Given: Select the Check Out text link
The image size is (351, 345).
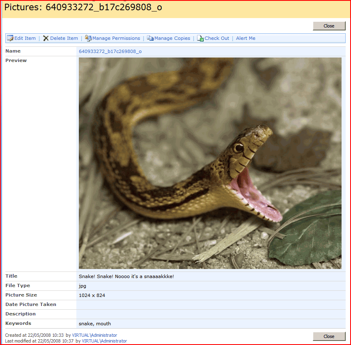Looking at the screenshot, I should (217, 38).
